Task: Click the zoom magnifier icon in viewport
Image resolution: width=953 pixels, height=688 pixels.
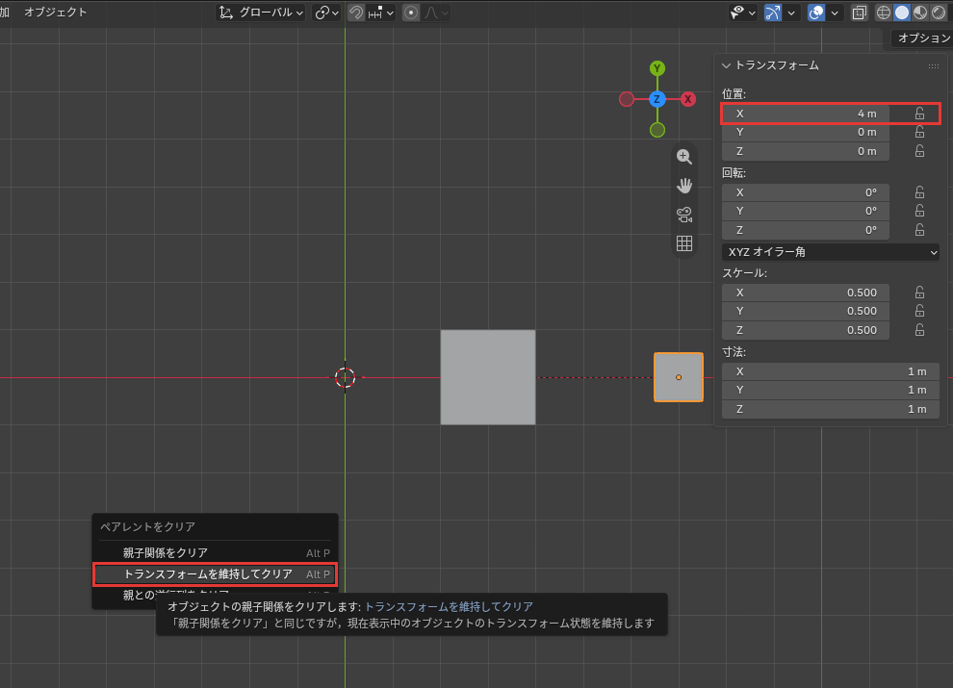Action: coord(684,157)
